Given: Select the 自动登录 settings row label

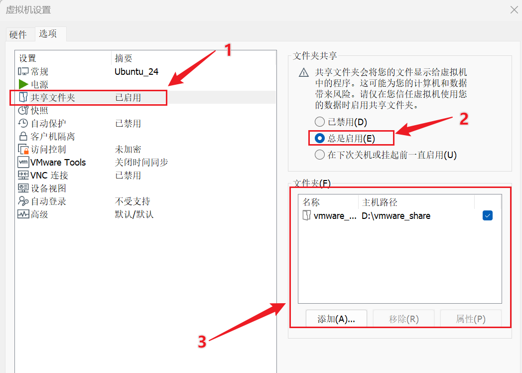Looking at the screenshot, I should click(x=48, y=201).
